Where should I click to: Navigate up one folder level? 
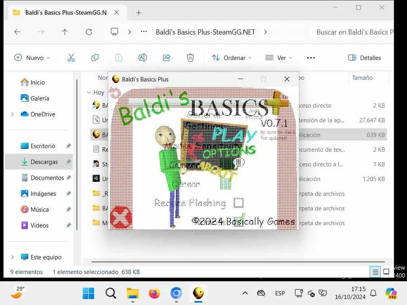coord(65,32)
